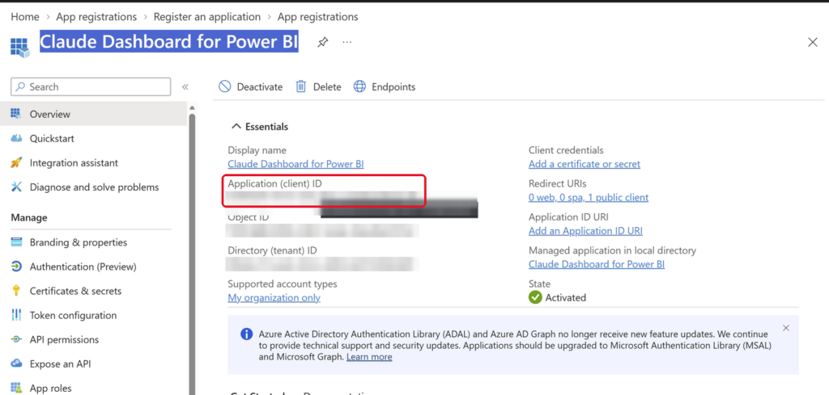
Task: Click the Overview icon in sidebar
Action: click(x=16, y=114)
